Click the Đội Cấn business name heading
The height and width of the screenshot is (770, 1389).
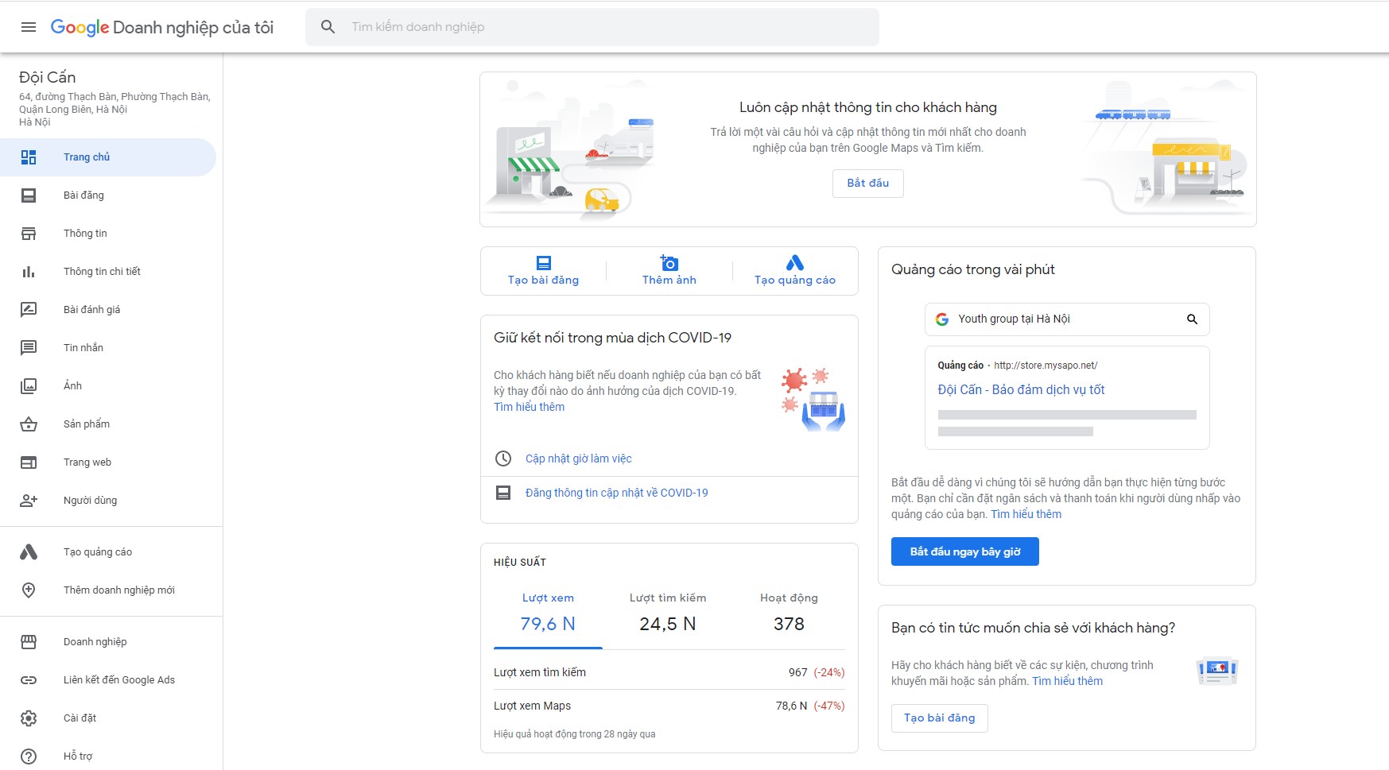coord(48,77)
